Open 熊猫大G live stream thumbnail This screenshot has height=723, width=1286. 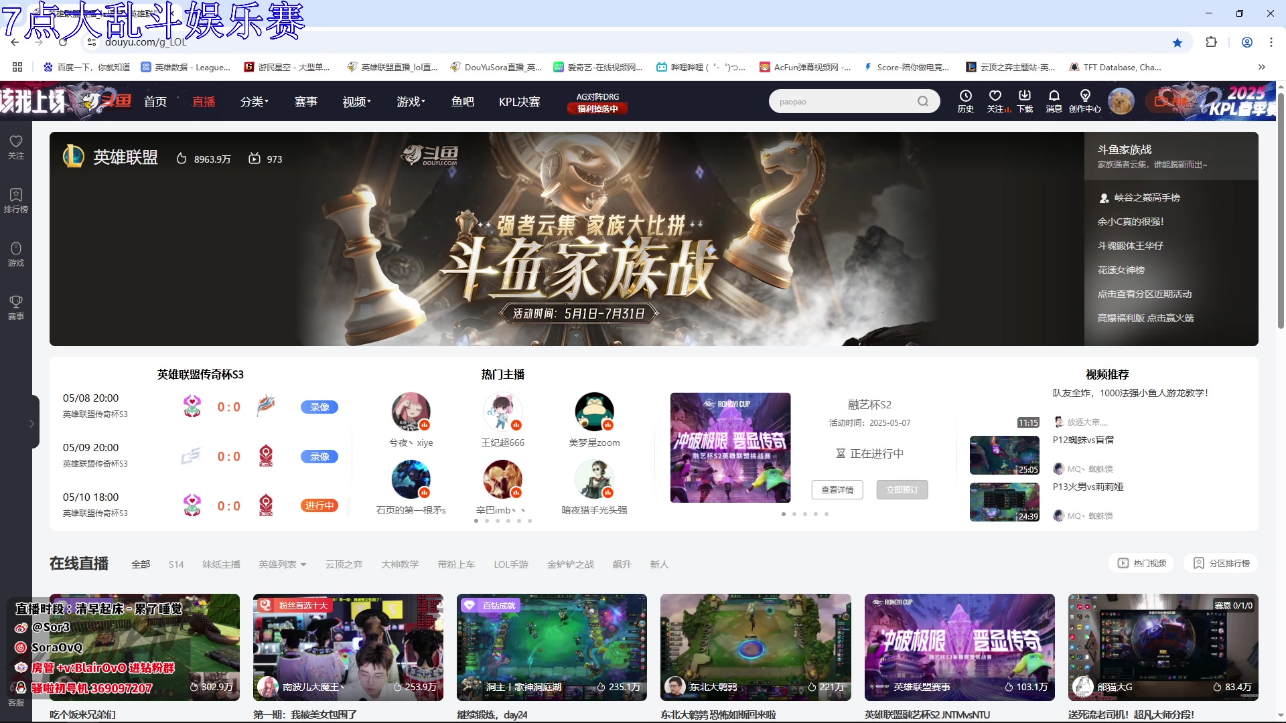pos(1163,647)
